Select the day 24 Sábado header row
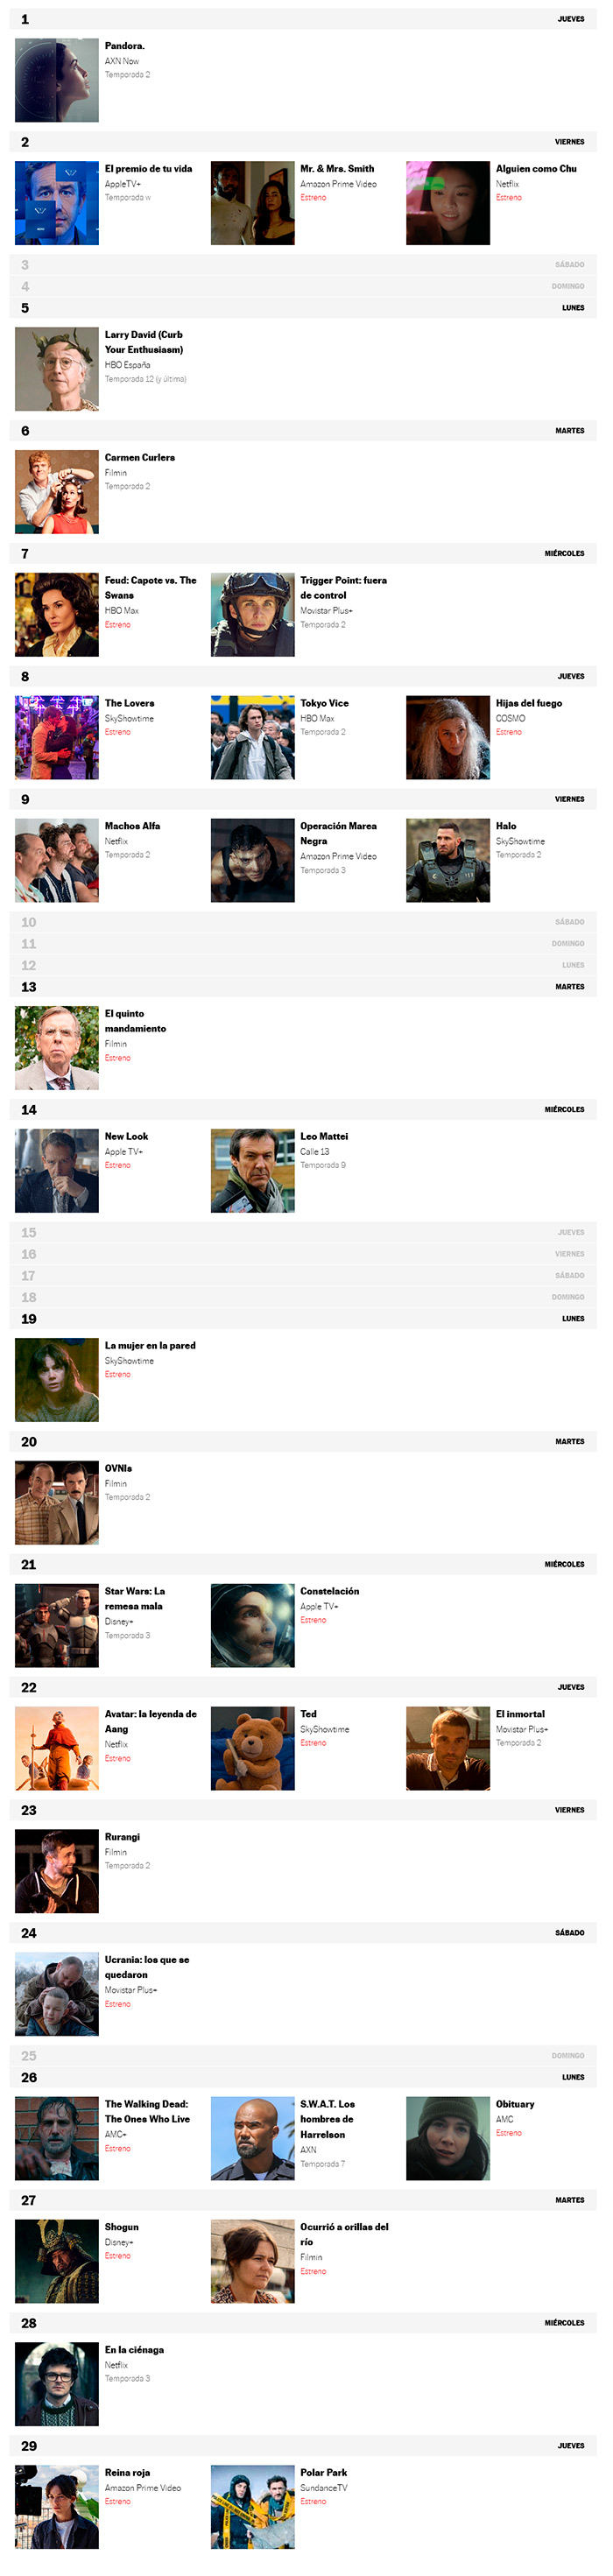Screen dimensions: 613x2576 click(x=303, y=1933)
